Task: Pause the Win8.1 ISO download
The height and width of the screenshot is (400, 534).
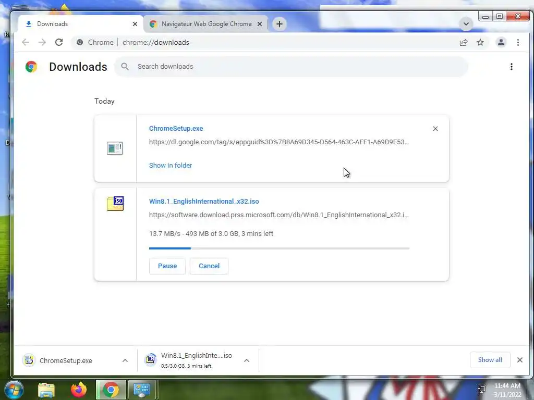Action: point(167,266)
